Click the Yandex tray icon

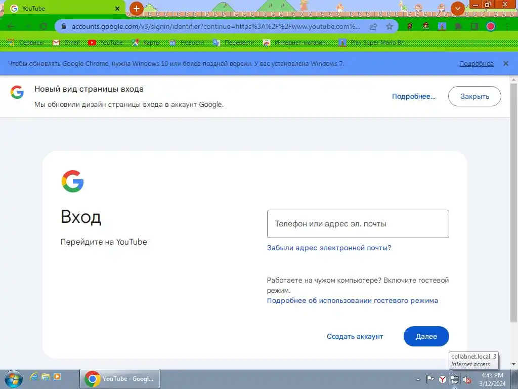[x=443, y=379]
